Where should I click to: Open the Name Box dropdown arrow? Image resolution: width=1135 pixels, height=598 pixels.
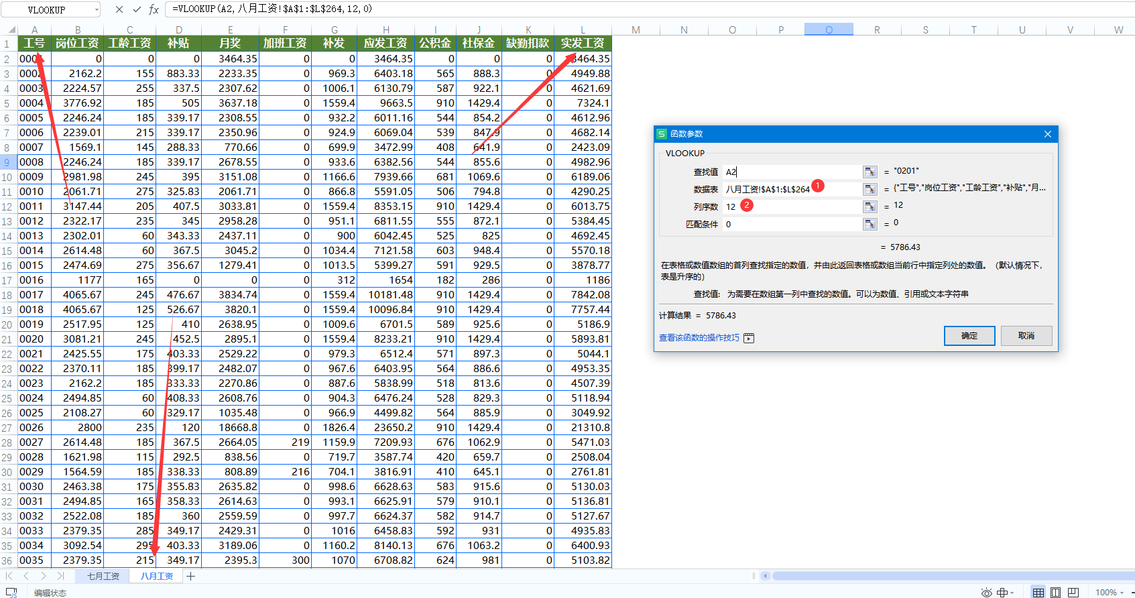coord(97,9)
